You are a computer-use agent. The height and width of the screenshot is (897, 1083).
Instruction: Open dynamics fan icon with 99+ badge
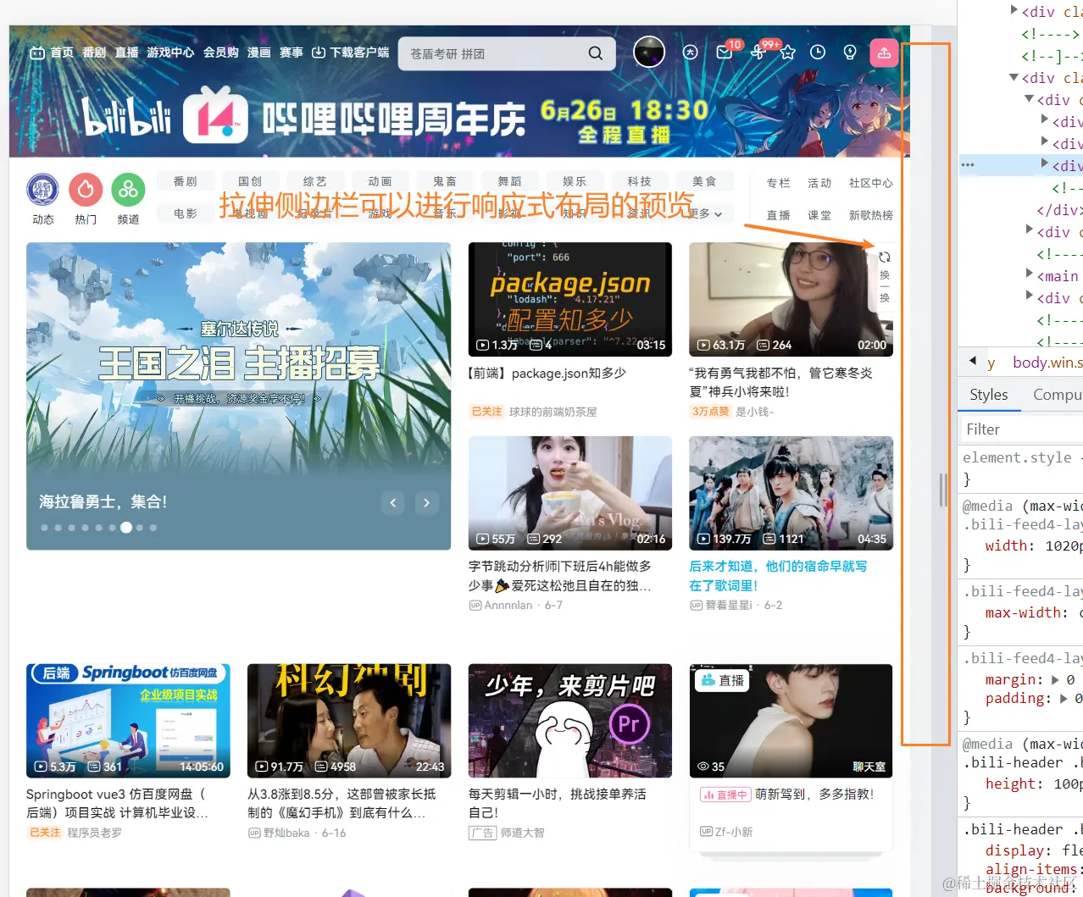pyautogui.click(x=758, y=53)
